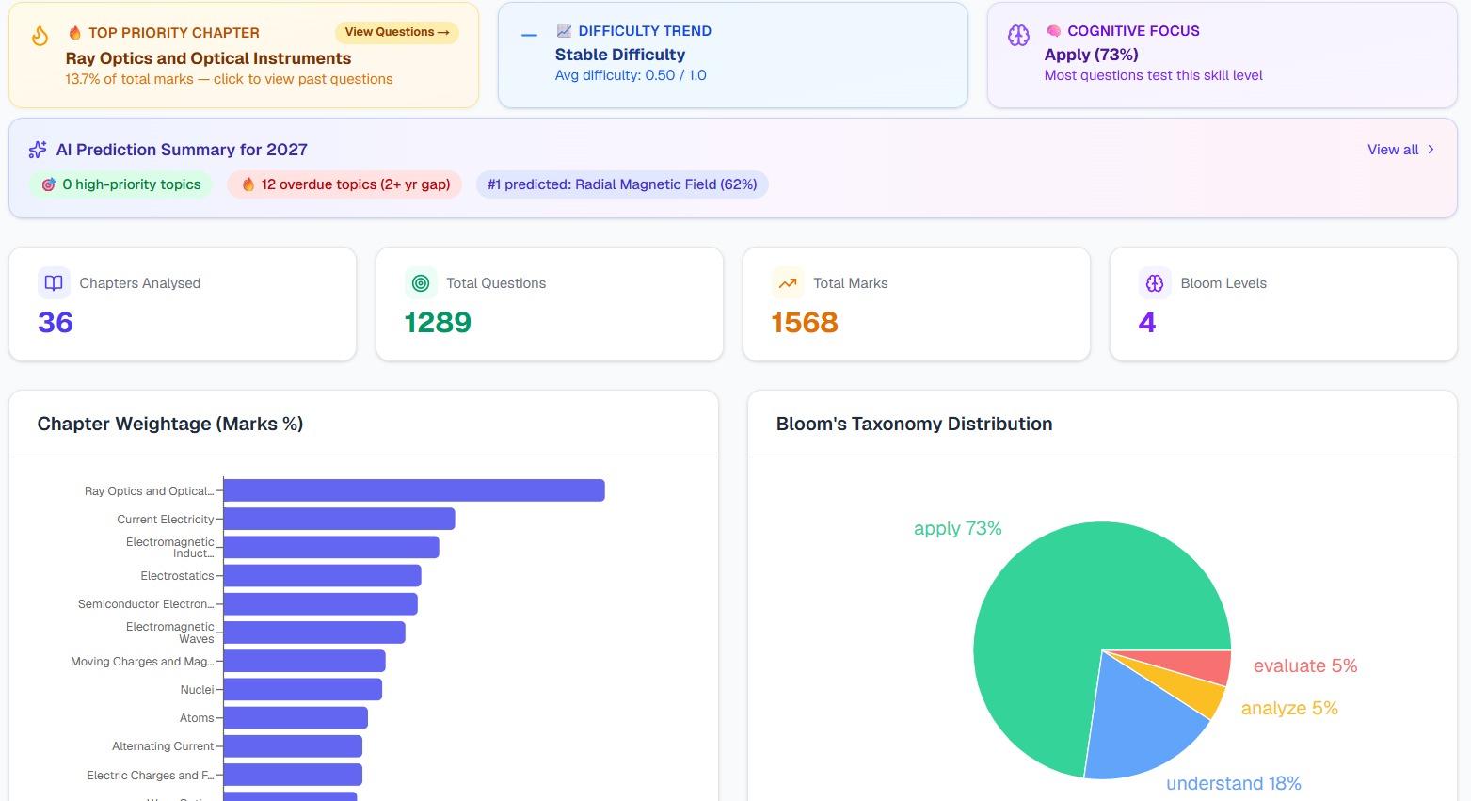This screenshot has height=801, width=1471.
Task: Select the 12 overdue topics chip
Action: pos(344,184)
